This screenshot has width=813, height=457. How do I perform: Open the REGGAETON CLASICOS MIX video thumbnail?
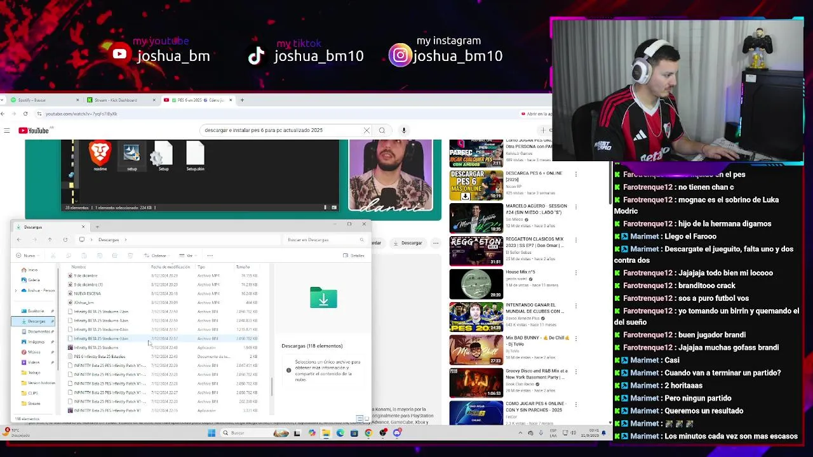point(476,251)
